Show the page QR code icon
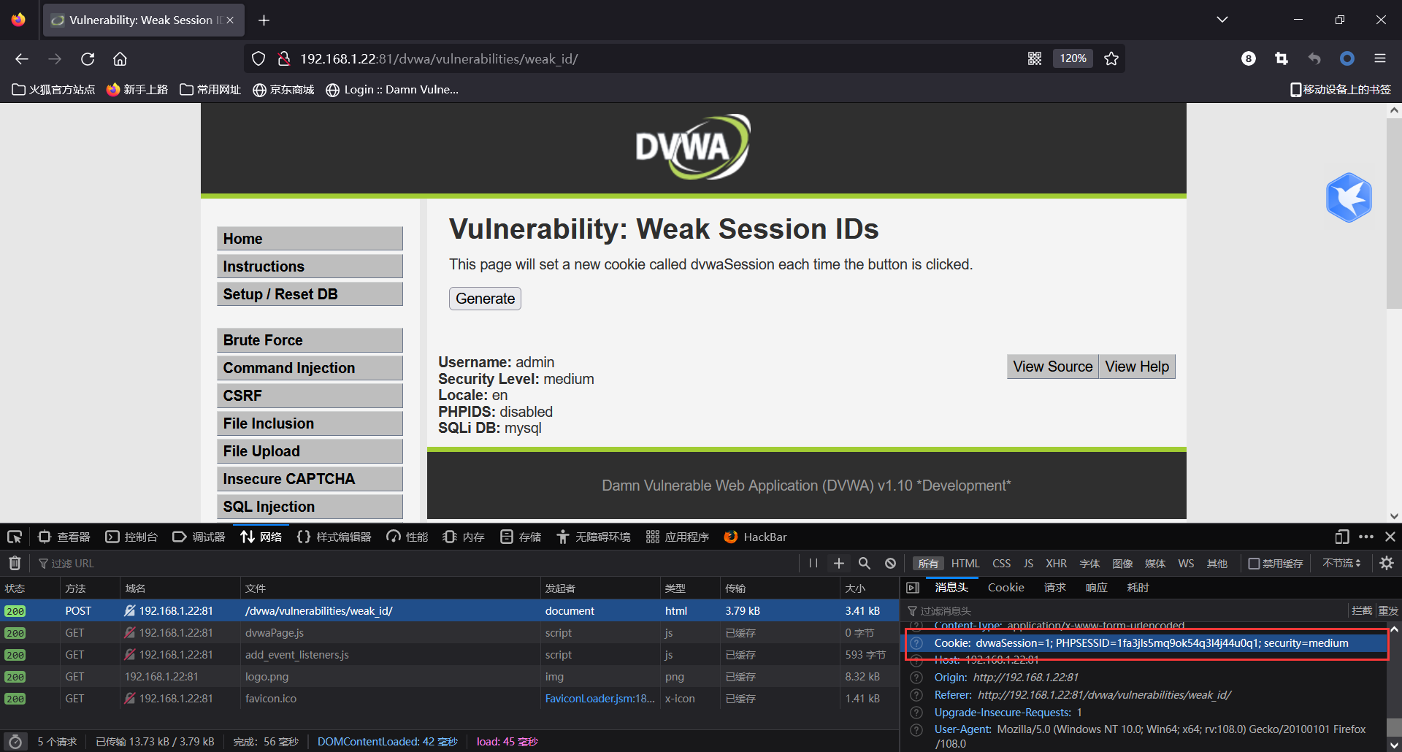The image size is (1402, 752). (x=1035, y=58)
